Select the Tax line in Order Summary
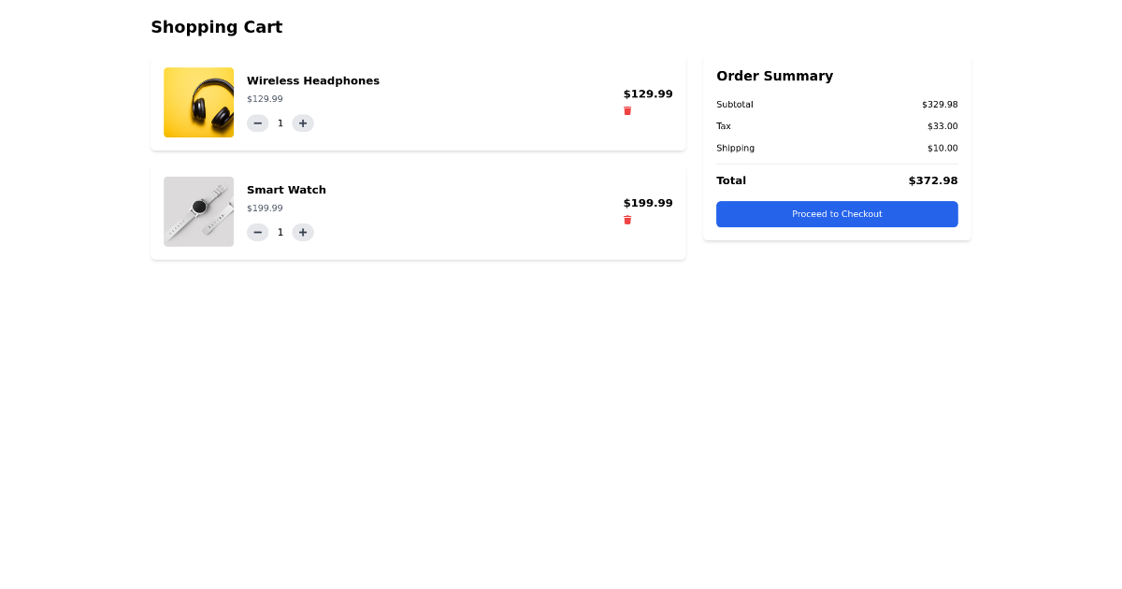The width and height of the screenshot is (1122, 589). [x=723, y=125]
